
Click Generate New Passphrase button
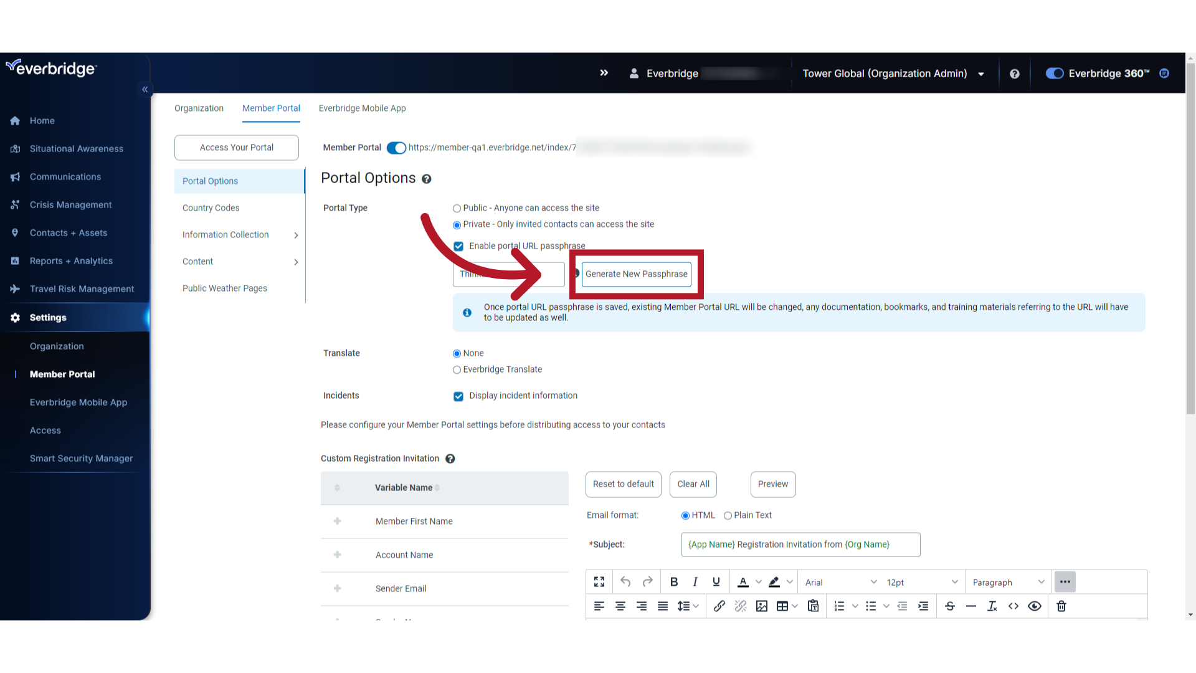[637, 274]
